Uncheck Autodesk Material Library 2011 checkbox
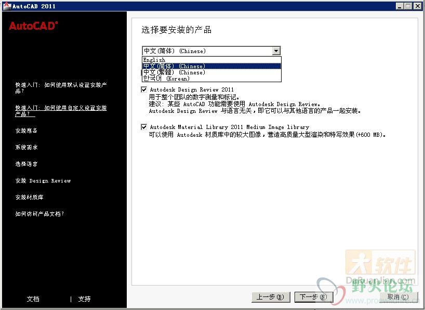Screen dimensions: 425x310 pos(144,127)
